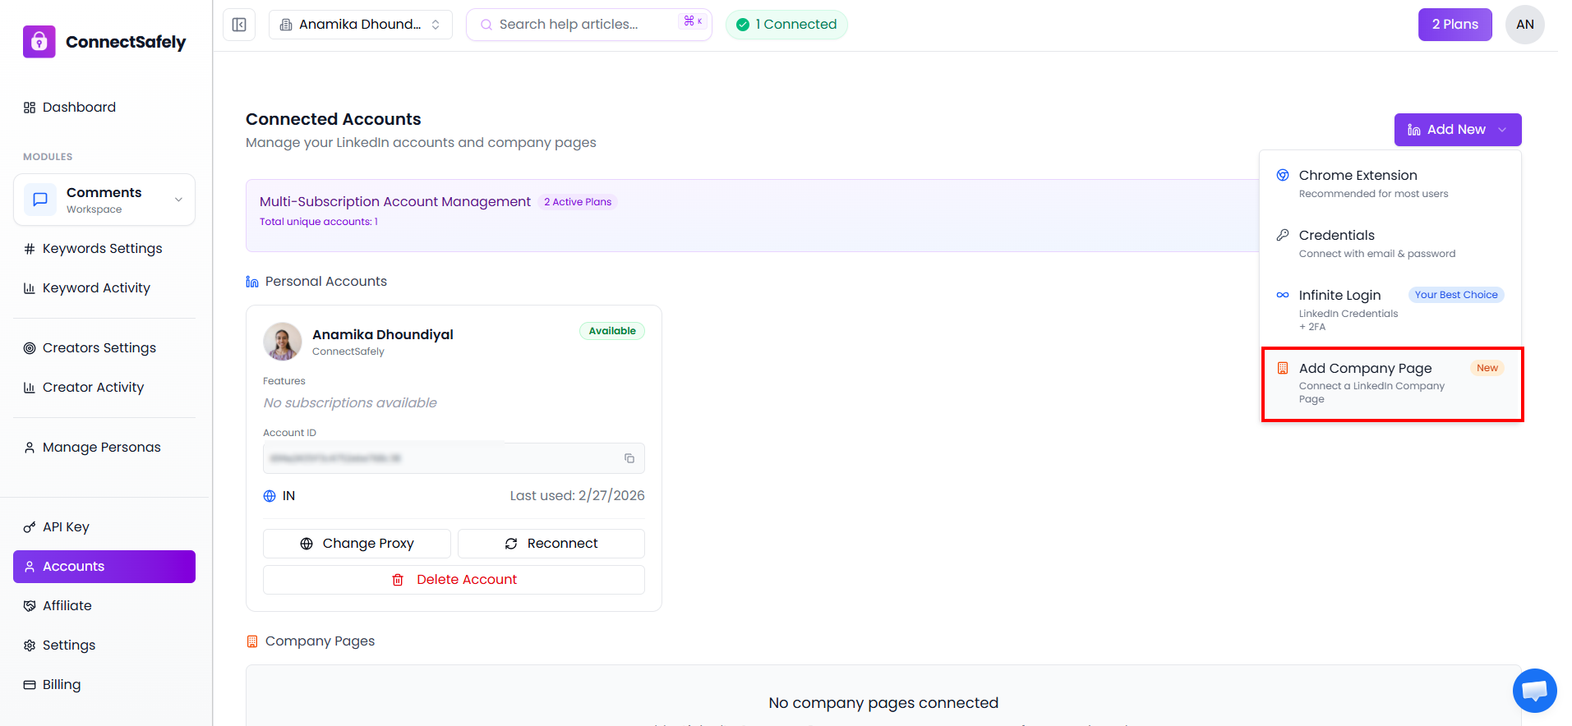This screenshot has width=1572, height=726.
Task: Open Manage Personas
Action: pyautogui.click(x=104, y=448)
